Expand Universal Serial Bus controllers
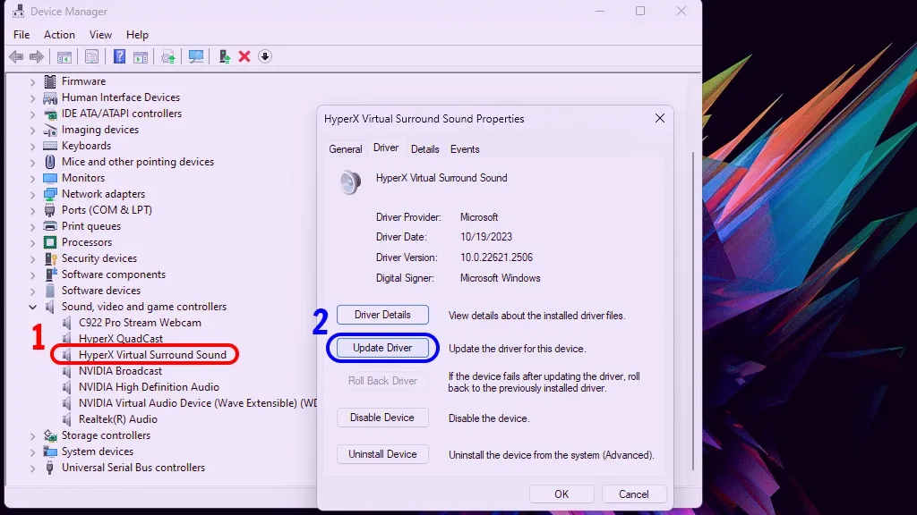This screenshot has height=515, width=917. (33, 469)
